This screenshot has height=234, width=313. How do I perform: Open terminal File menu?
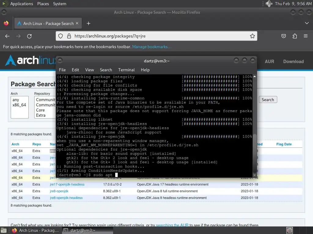62,70
